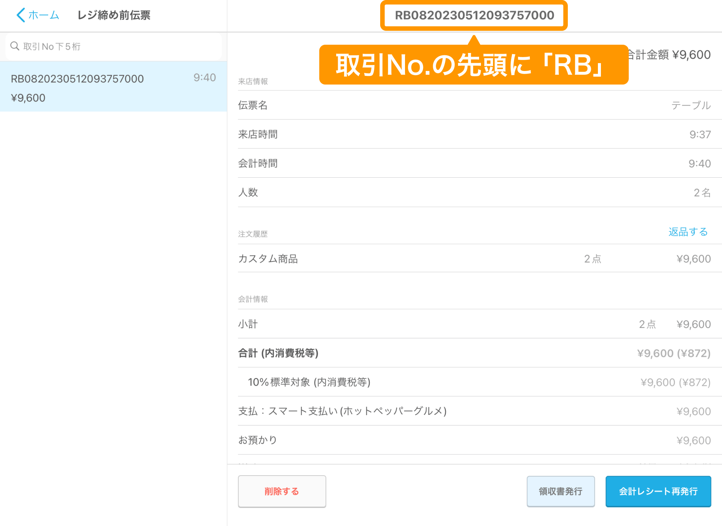This screenshot has width=722, height=526.
Task: Click the 返品する link to return items
Action: point(687,232)
